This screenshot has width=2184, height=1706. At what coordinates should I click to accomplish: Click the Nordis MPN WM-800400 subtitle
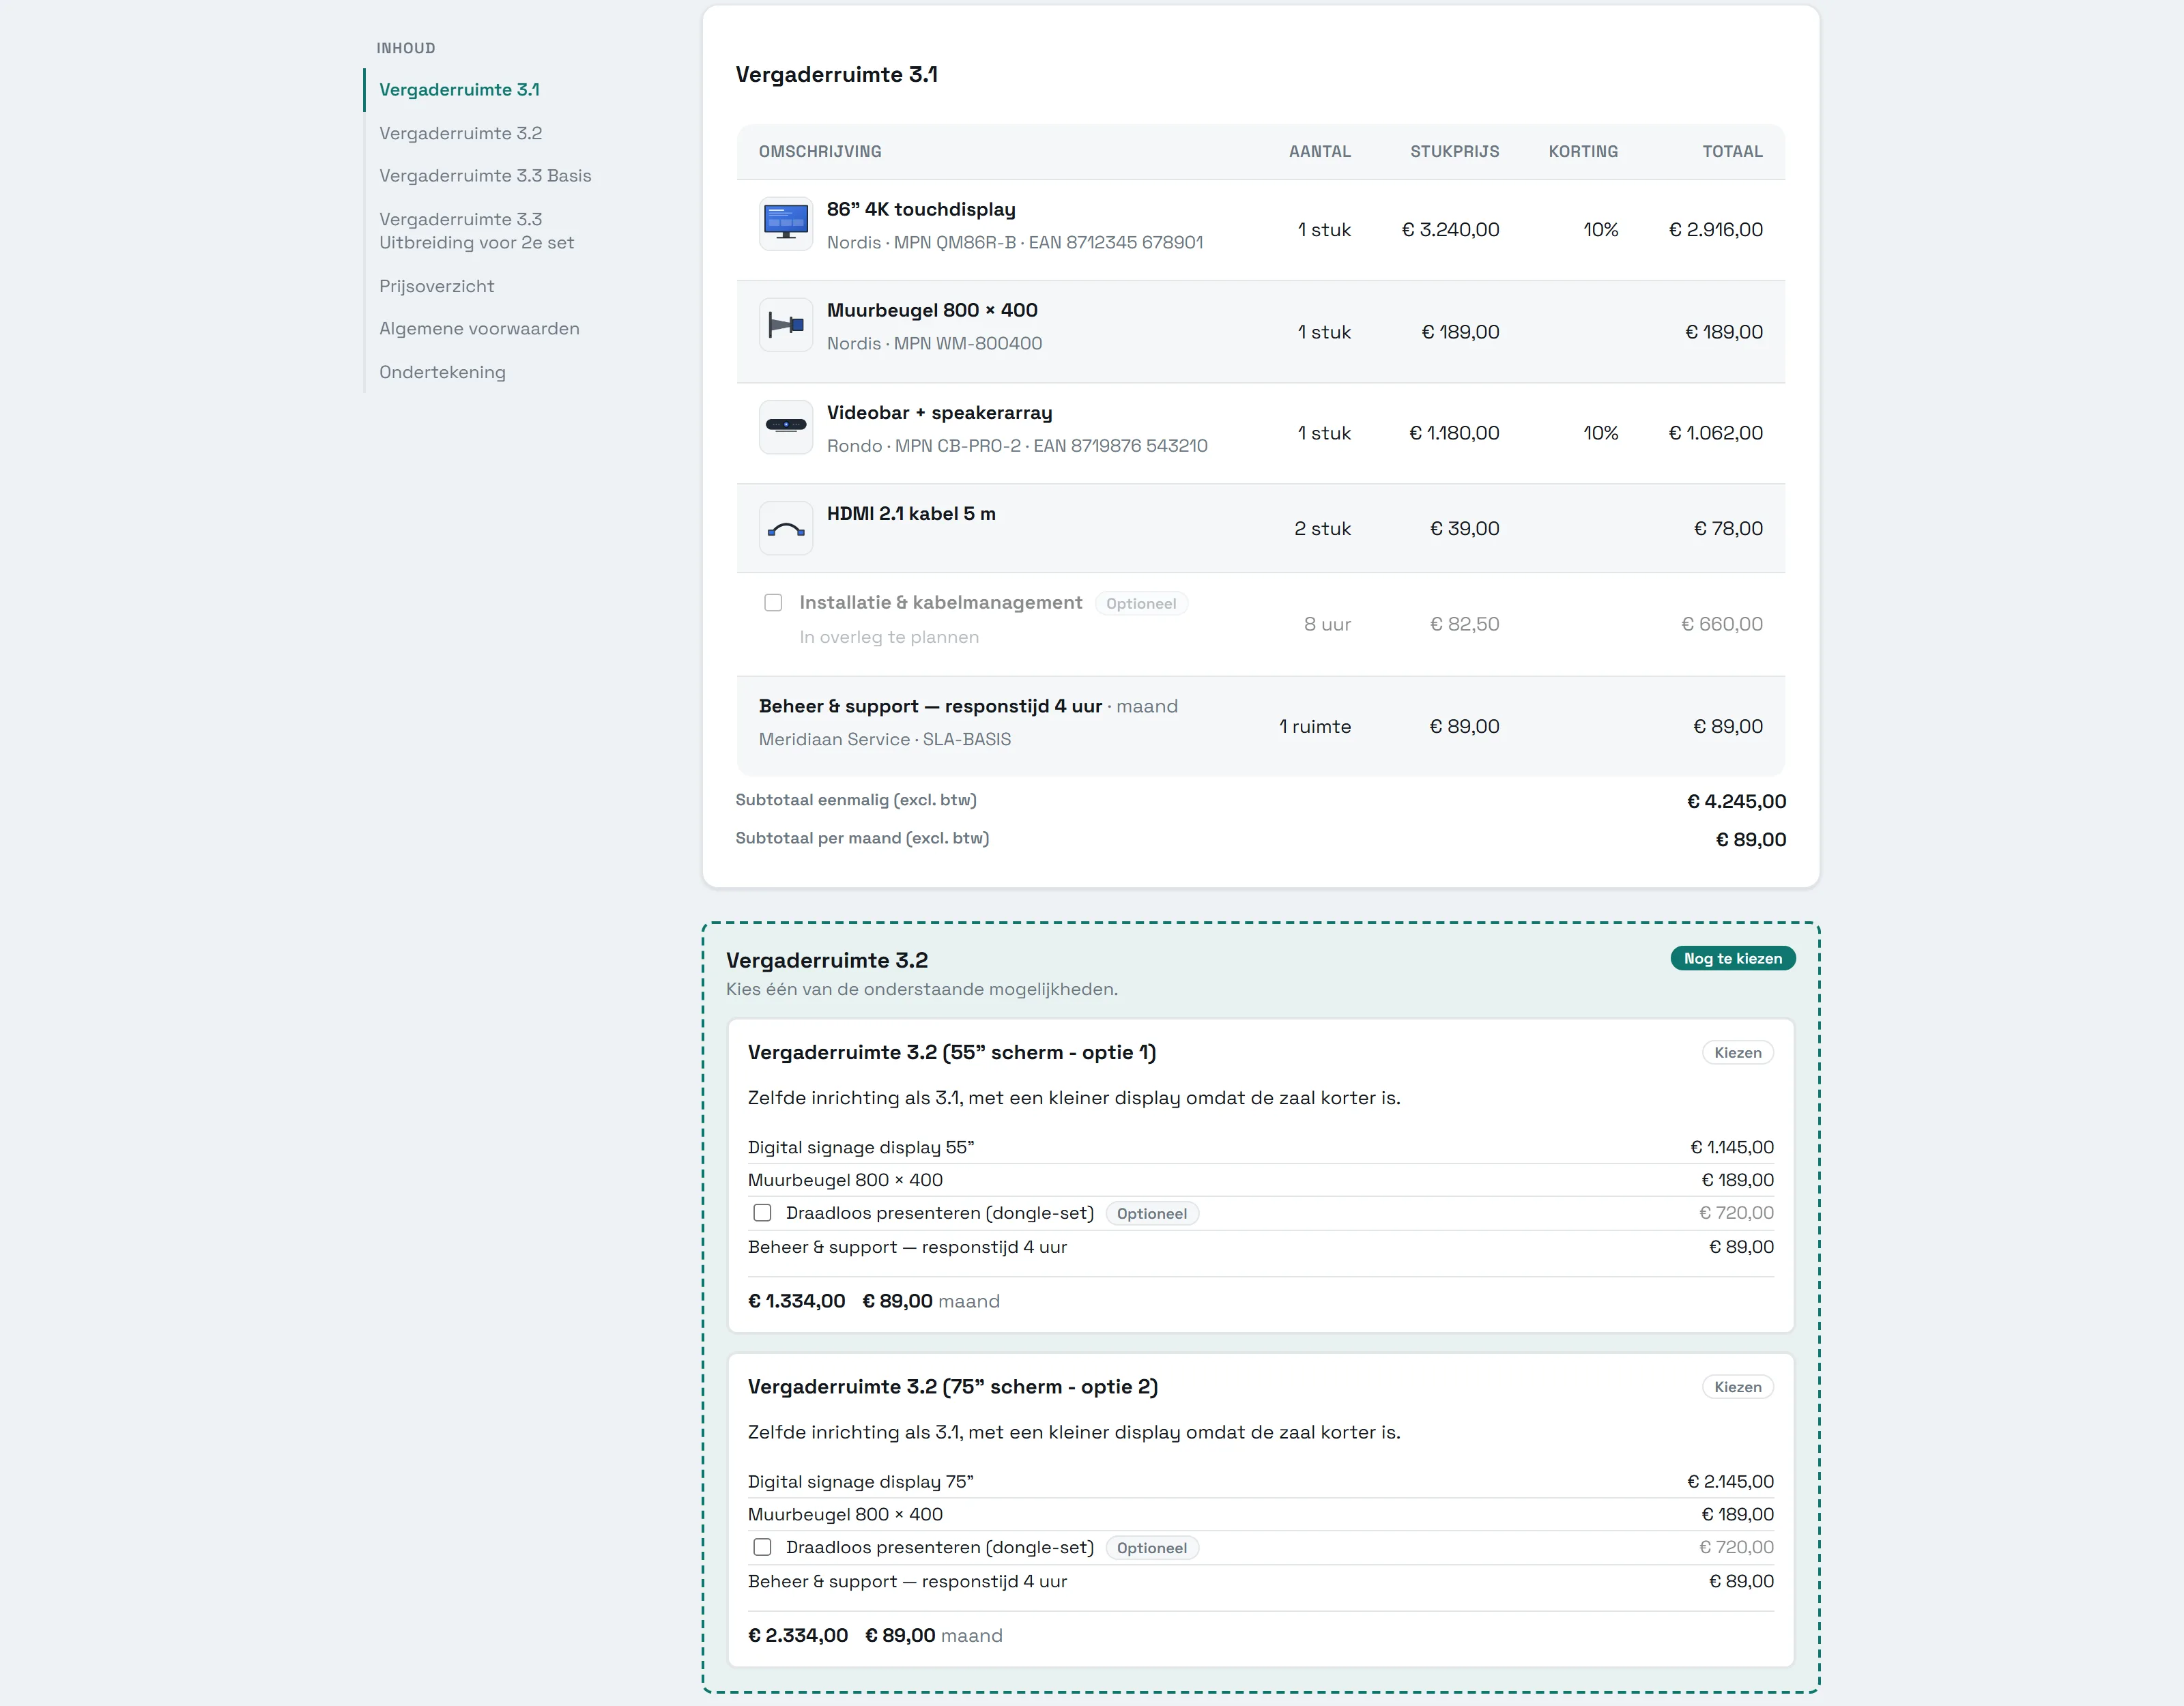(934, 343)
